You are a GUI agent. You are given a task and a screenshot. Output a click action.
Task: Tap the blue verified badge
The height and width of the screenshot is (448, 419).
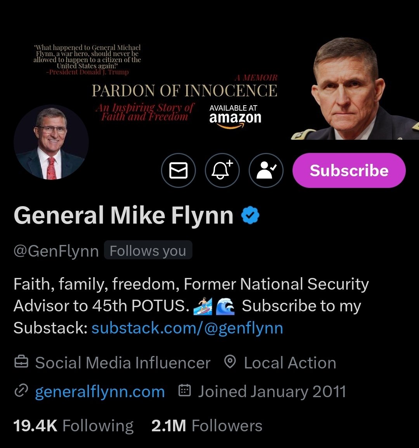click(x=250, y=216)
